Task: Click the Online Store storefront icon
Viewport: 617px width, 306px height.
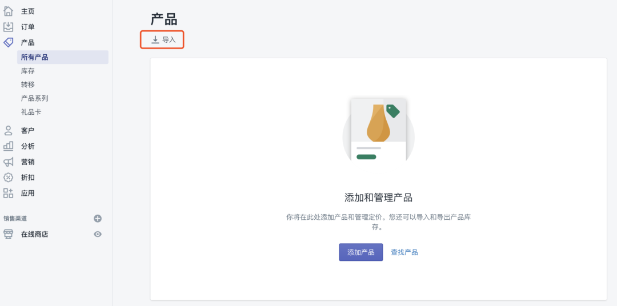Action: pos(8,235)
